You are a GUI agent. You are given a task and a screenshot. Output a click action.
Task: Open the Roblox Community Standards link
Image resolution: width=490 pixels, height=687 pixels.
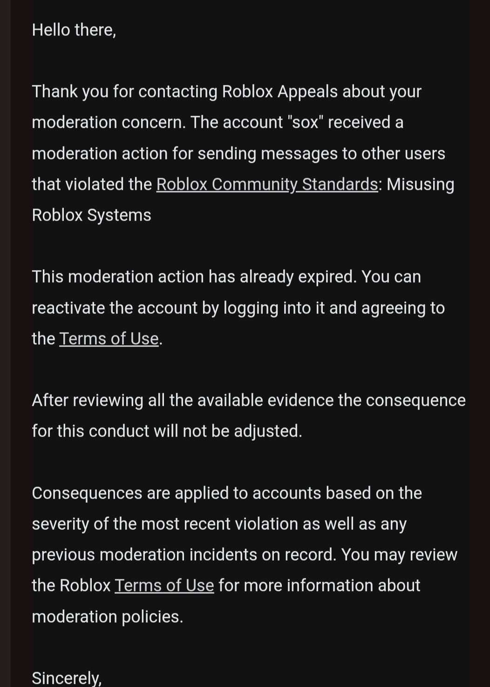(x=267, y=184)
